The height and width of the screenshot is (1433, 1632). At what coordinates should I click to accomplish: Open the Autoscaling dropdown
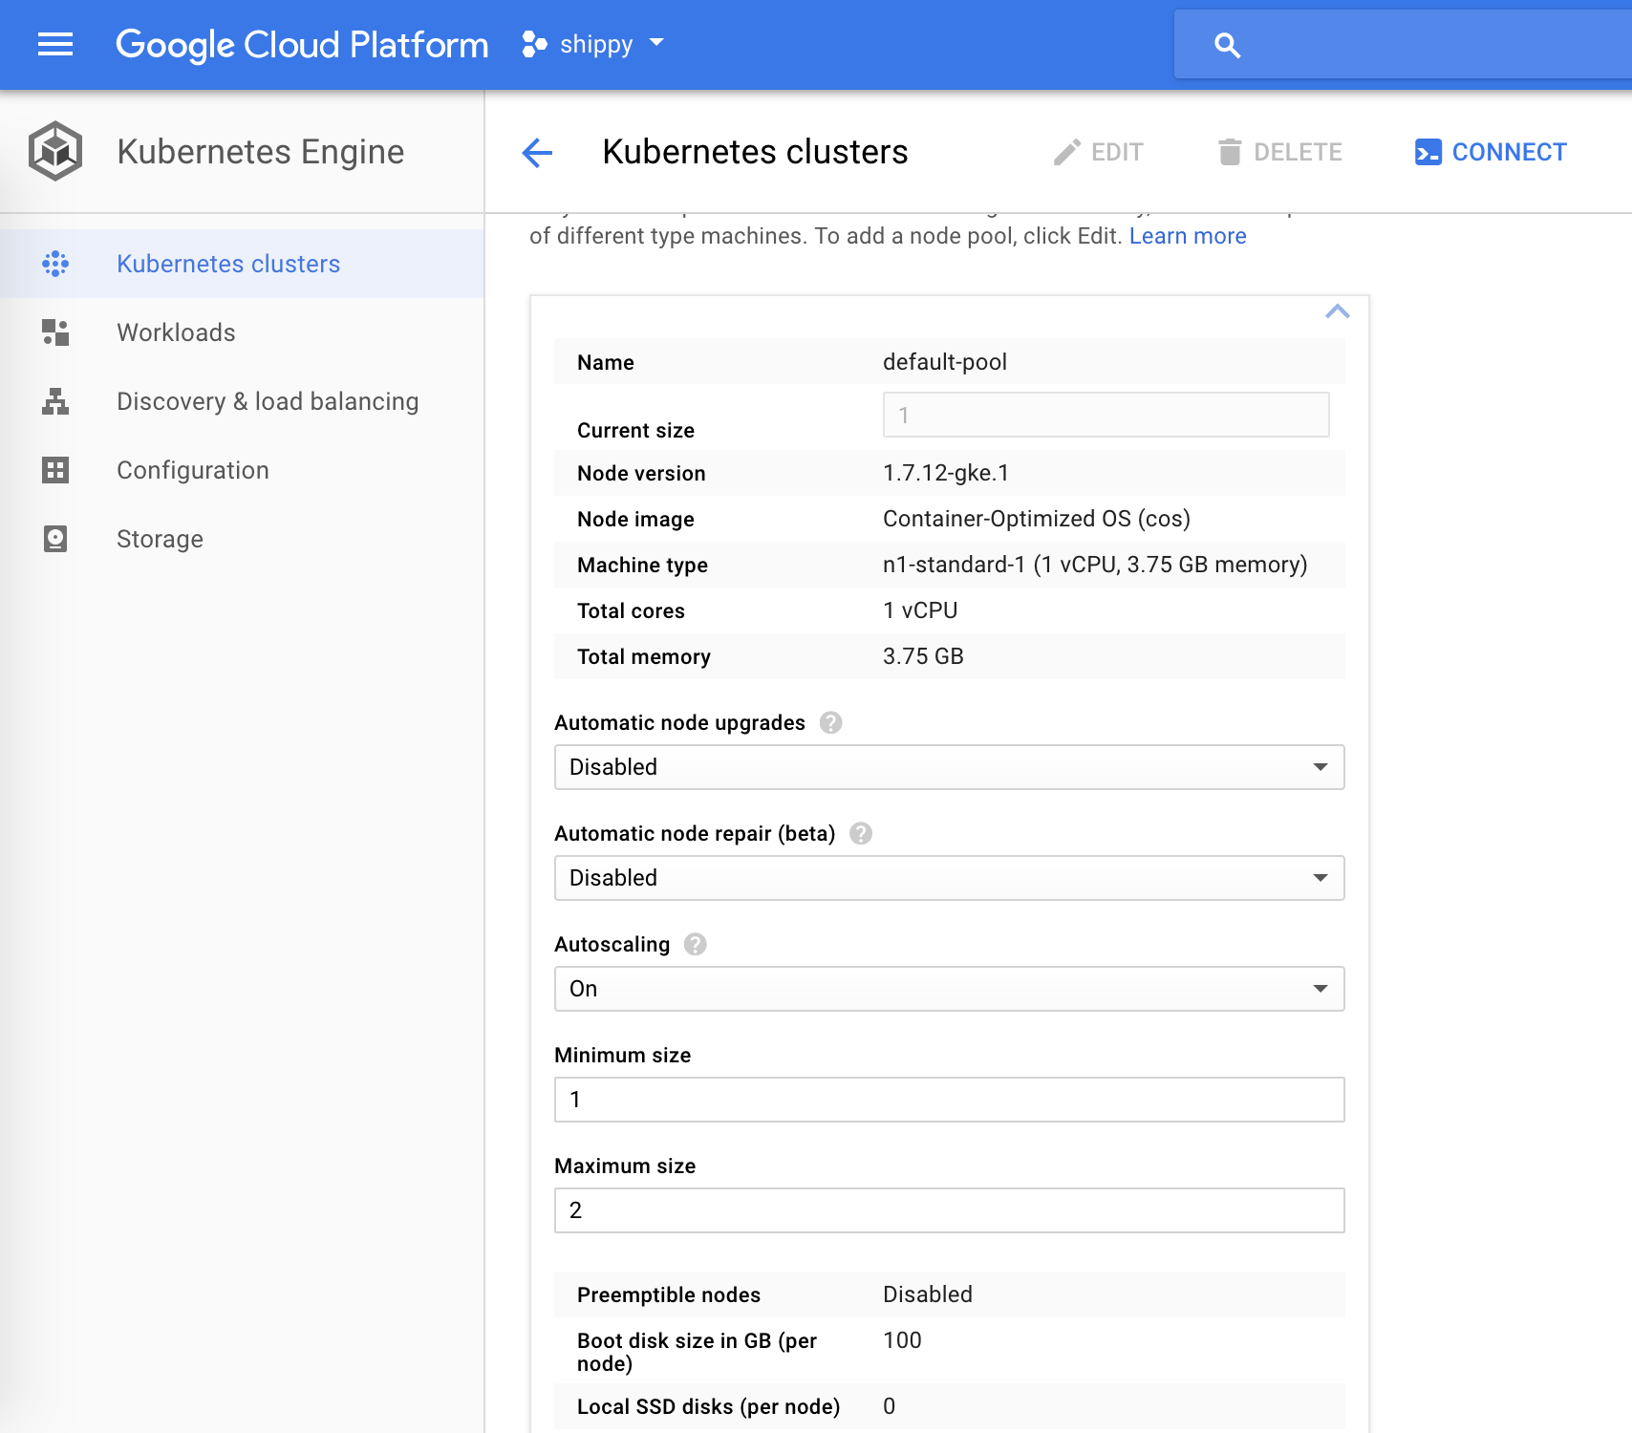[949, 989]
